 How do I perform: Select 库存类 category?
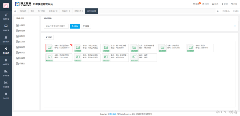click(21, 47)
